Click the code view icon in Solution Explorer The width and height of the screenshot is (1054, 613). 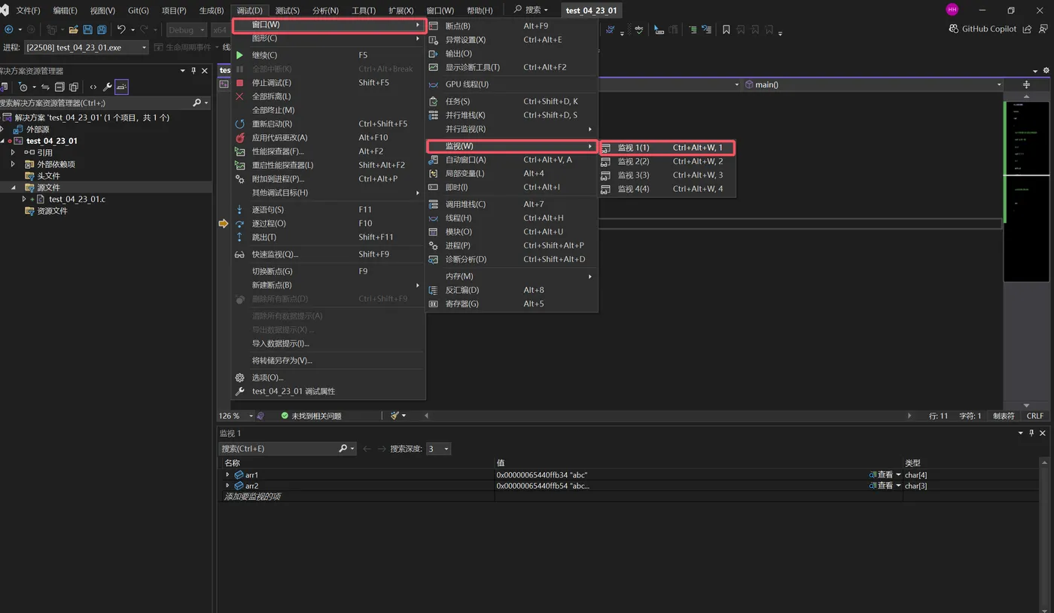[93, 87]
